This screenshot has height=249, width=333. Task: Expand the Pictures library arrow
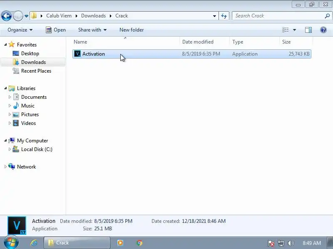coord(10,115)
